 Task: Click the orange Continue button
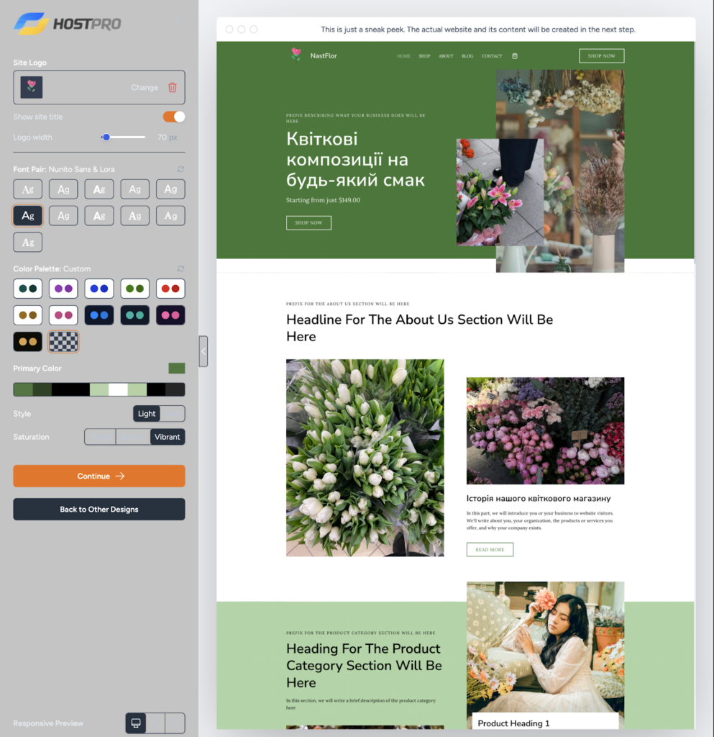pos(99,476)
